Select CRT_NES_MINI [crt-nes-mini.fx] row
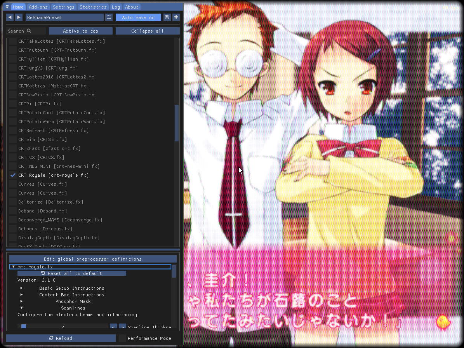The height and width of the screenshot is (348, 464). pos(59,166)
